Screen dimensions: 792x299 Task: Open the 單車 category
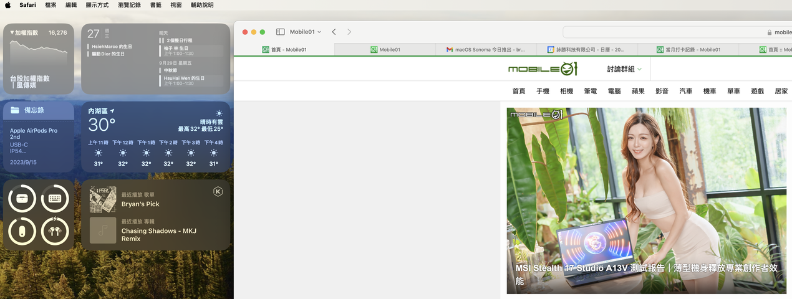click(733, 91)
